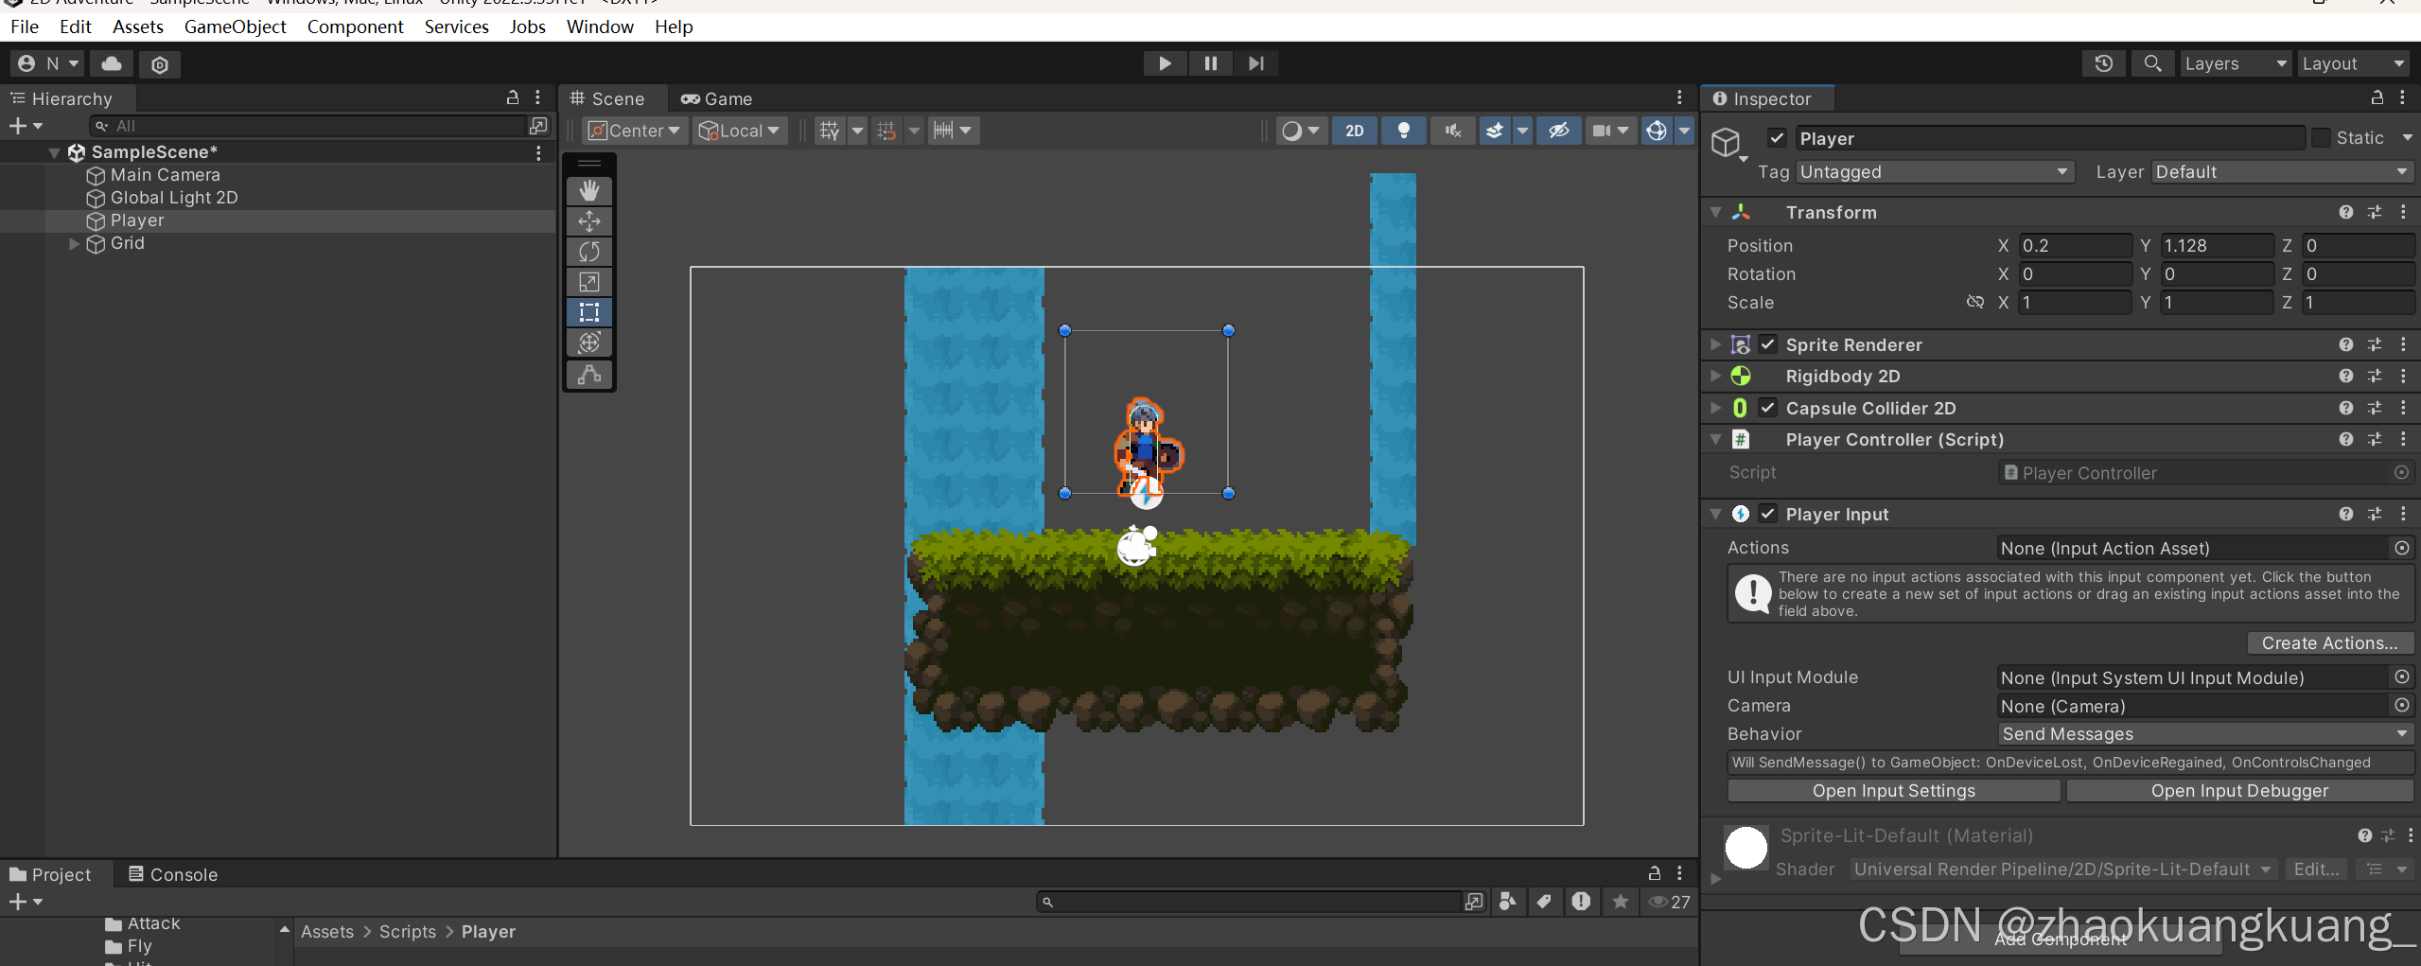Expand the Rigidbody 2D component
The image size is (2421, 966).
[x=1715, y=376]
